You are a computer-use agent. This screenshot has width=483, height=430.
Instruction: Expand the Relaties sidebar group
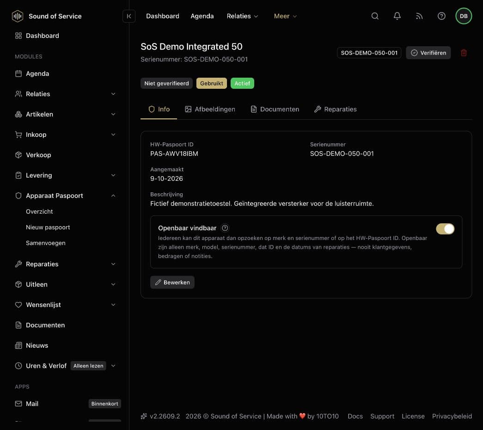[x=65, y=94]
